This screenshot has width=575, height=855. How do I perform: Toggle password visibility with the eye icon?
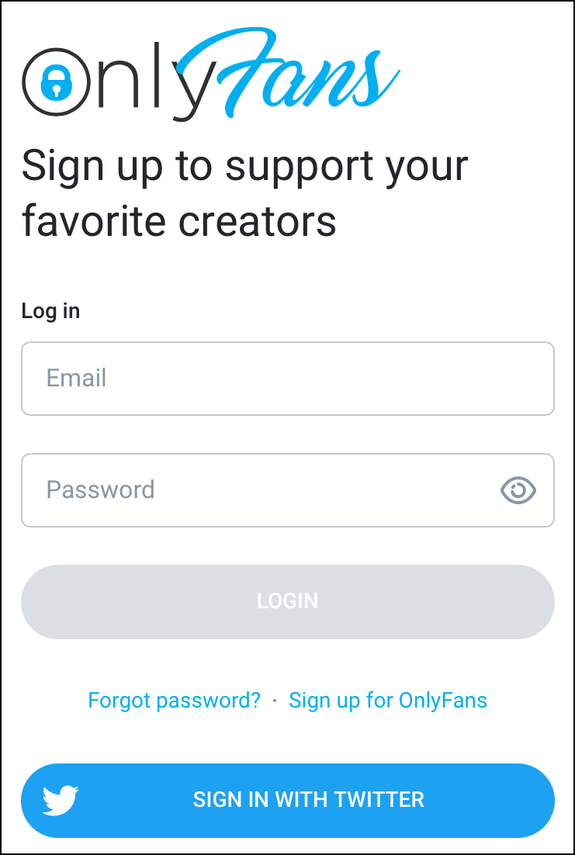click(518, 490)
